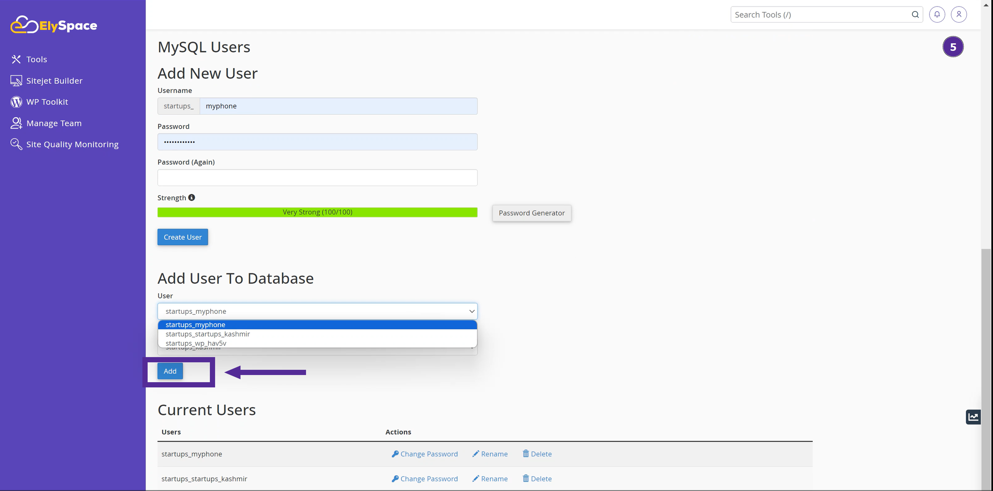
Task: Click the Search Tools input field
Action: click(x=820, y=15)
